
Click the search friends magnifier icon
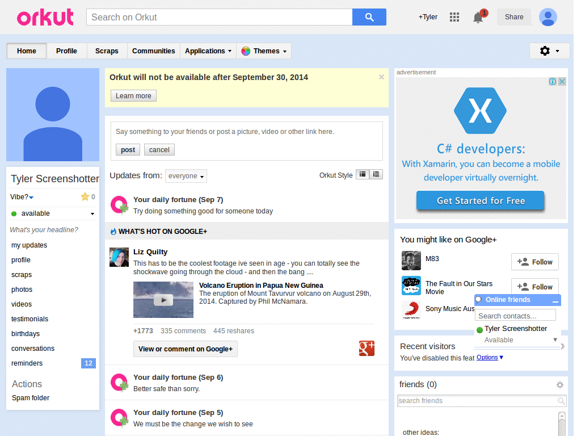point(561,401)
